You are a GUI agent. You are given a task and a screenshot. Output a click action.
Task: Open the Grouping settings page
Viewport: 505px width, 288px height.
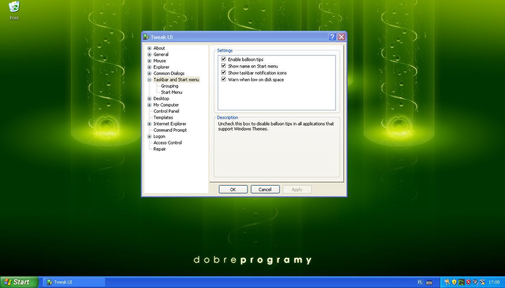coord(169,86)
